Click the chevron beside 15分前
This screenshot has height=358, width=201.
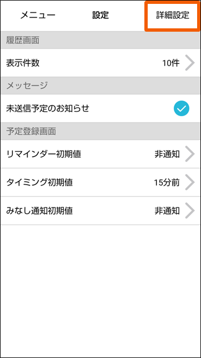[190, 182]
